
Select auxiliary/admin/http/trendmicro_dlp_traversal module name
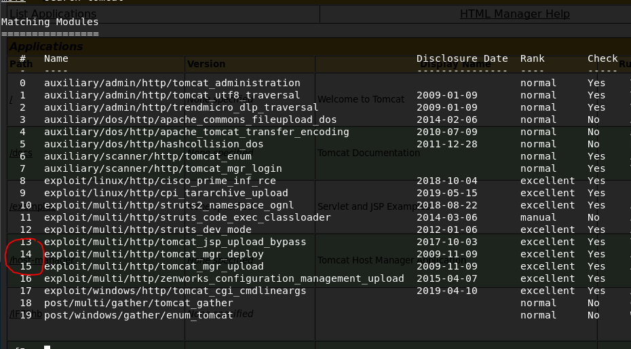[x=181, y=107]
